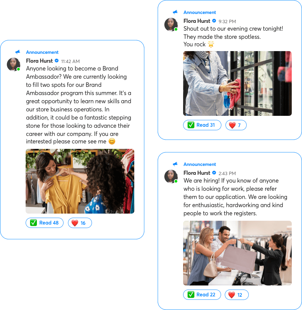Open Flora Hurst's avatar on the Brand Ambassador post

pyautogui.click(x=13, y=64)
